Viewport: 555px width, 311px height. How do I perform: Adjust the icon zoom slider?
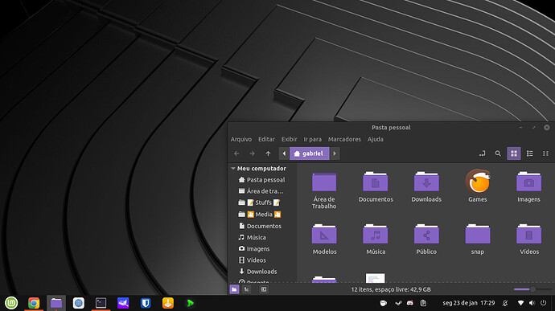click(532, 289)
